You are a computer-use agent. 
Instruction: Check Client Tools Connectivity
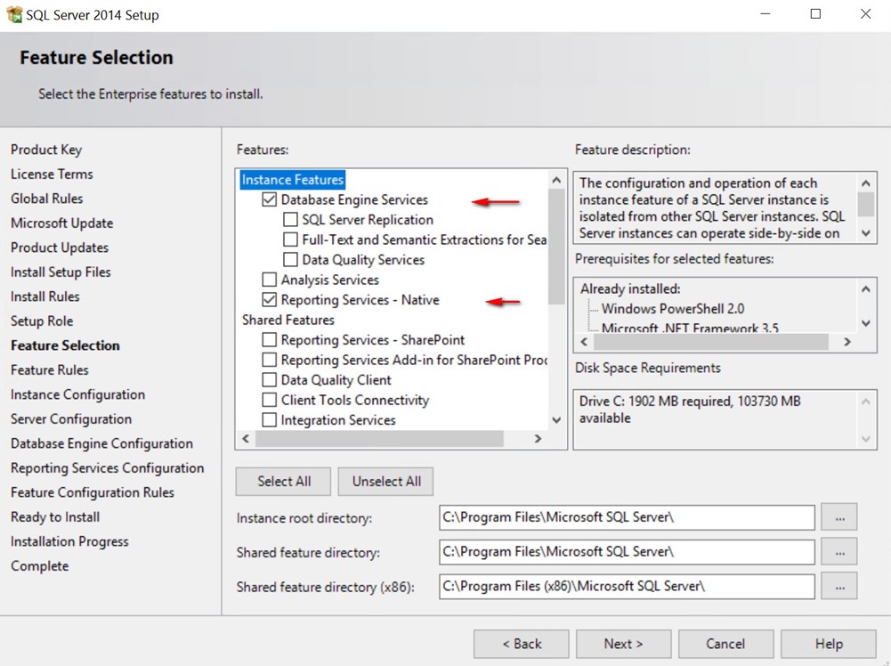click(270, 400)
